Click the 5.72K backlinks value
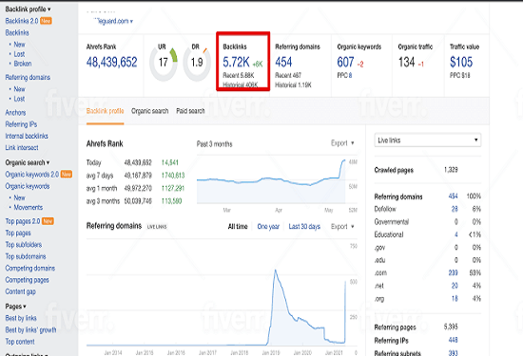Viewport: 523px width, 356px height. [236, 62]
